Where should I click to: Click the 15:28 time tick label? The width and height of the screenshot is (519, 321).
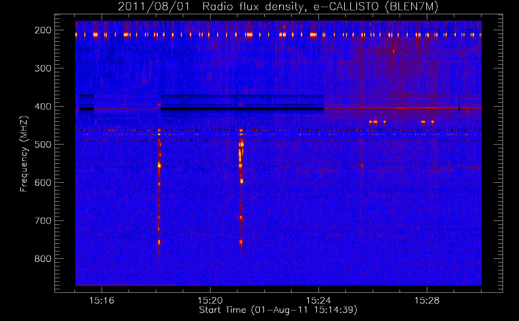427,300
